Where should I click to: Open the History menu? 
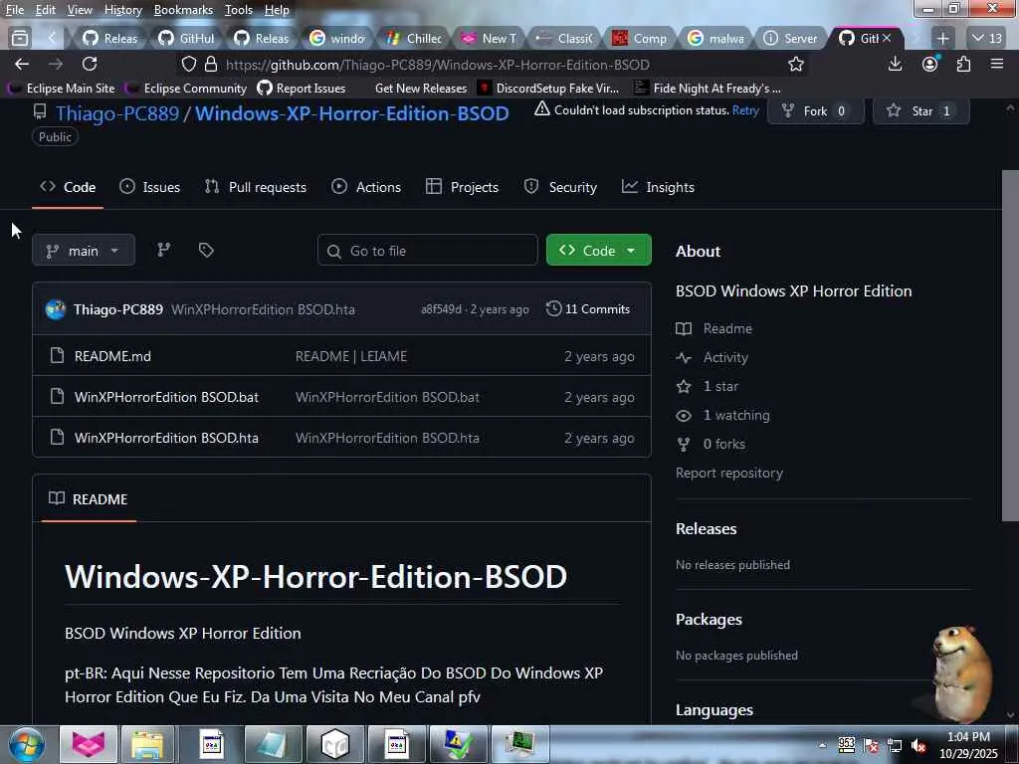(x=122, y=10)
